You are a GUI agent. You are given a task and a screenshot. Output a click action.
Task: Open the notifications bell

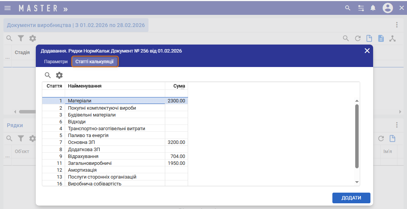click(x=373, y=8)
